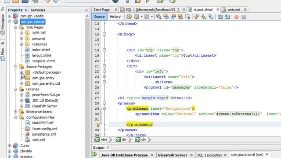Screen dimensions: 281x158
Task: Click Find Previous Occurrence icon
Action: point(166,17)
